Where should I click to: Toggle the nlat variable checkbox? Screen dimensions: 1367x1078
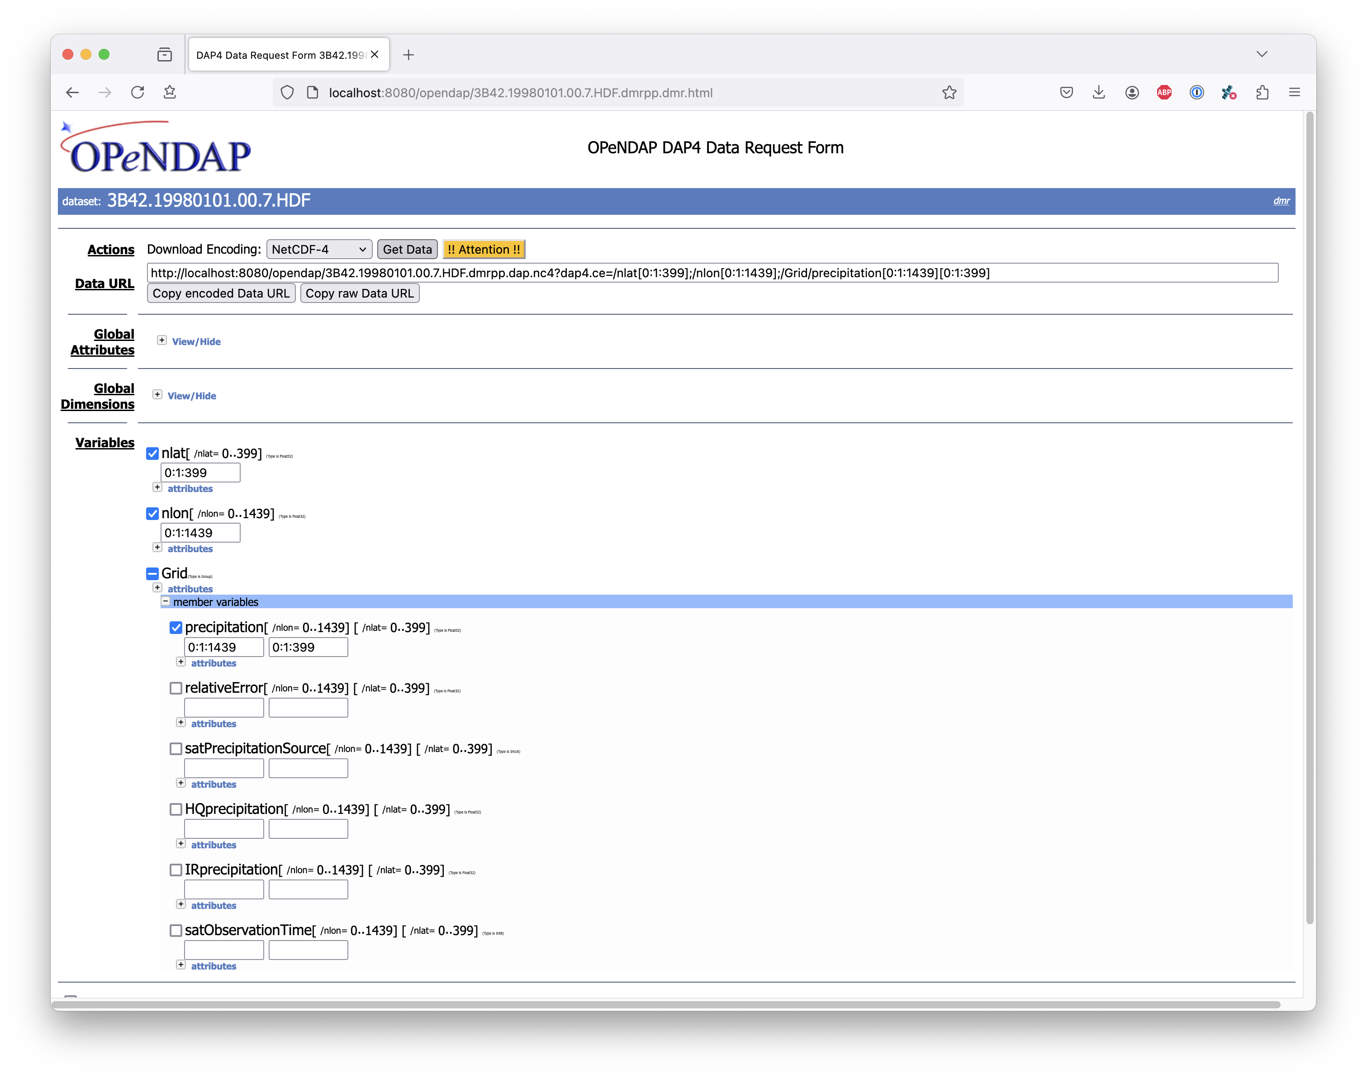click(x=152, y=454)
